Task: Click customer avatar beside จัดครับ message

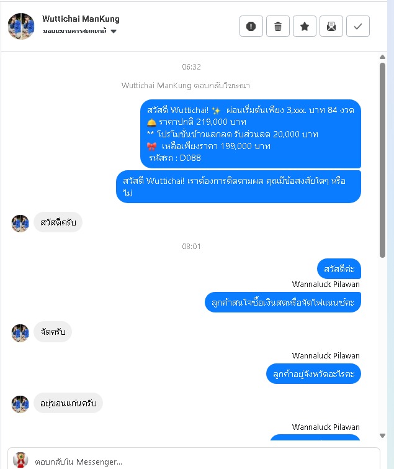Action: [x=20, y=332]
